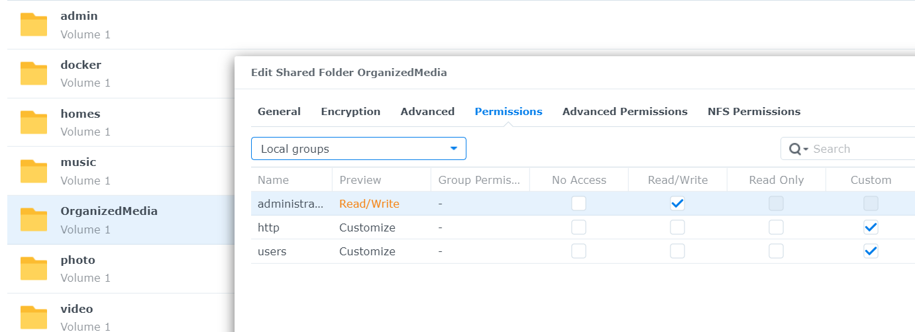Click the video folder icon

34,317
